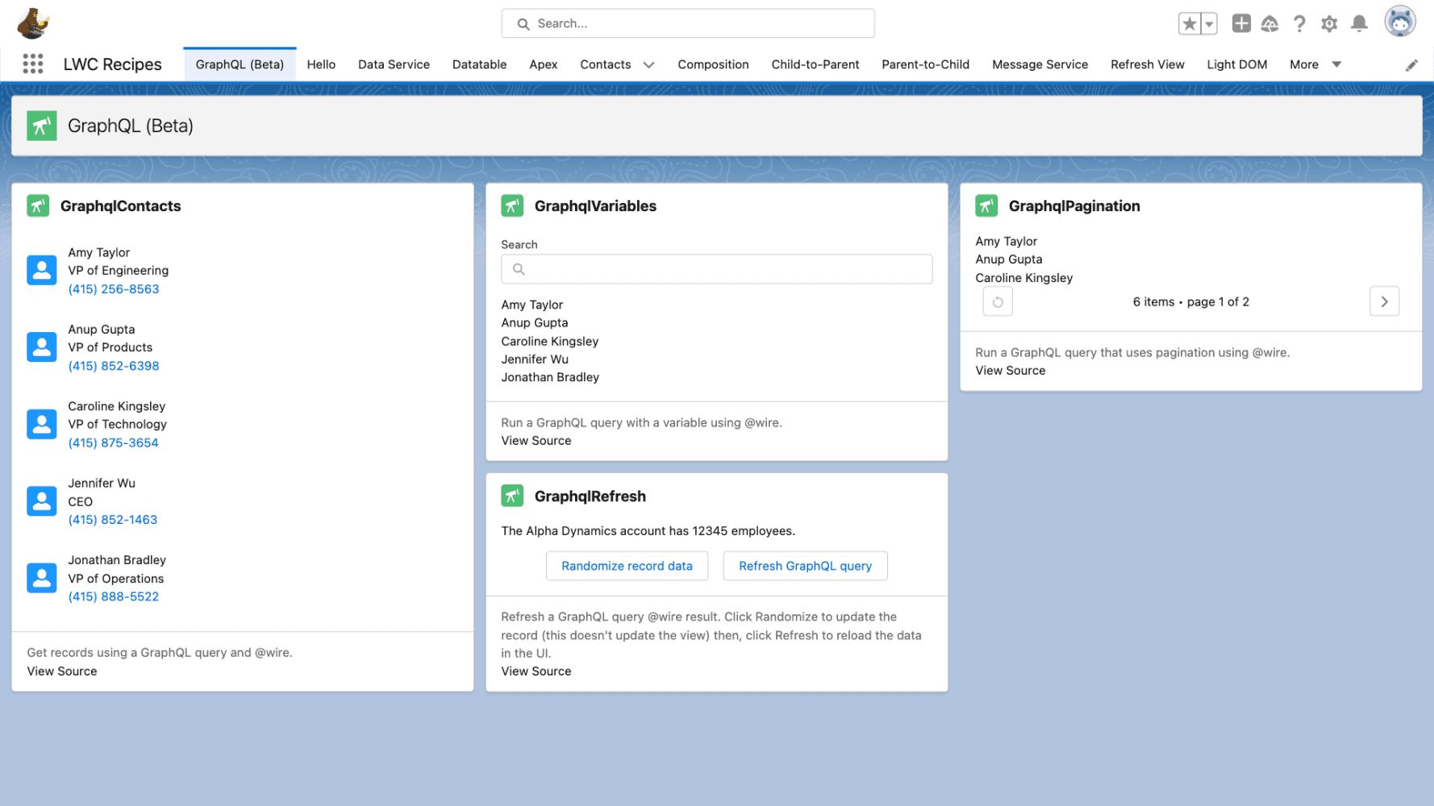The image size is (1434, 806).
Task: Click the GraphqlVariables card icon
Action: click(512, 206)
